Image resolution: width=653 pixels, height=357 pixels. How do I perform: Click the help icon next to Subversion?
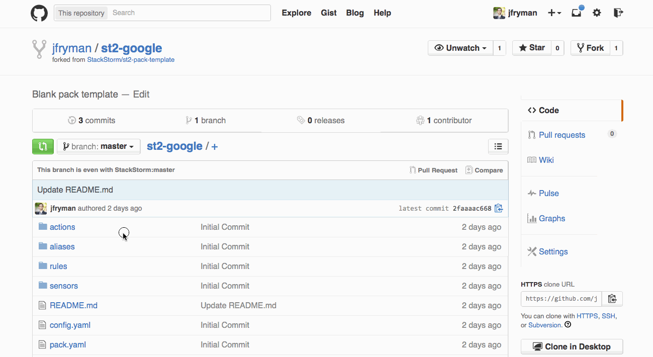click(568, 325)
